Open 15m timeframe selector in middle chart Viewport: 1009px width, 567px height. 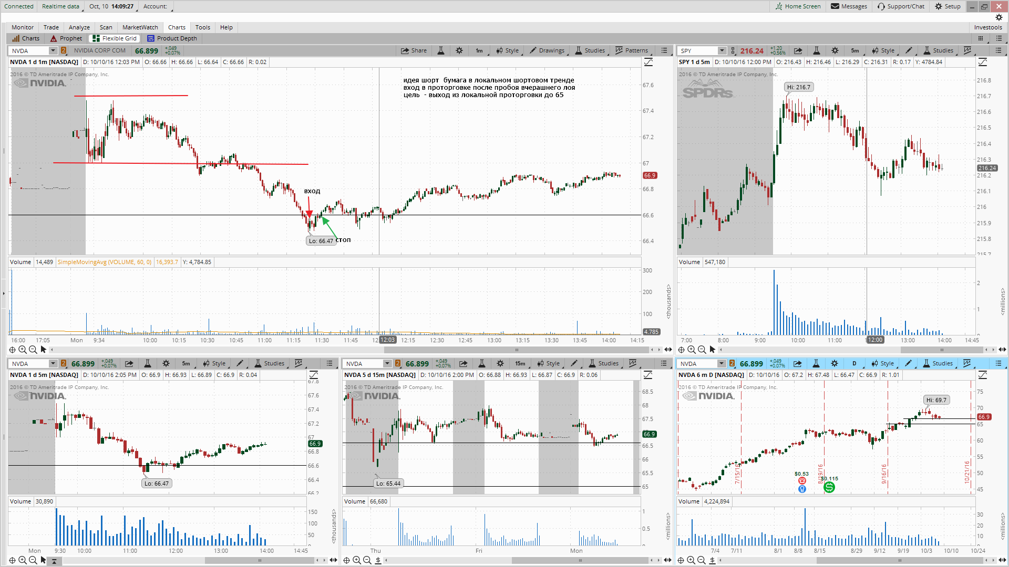tap(520, 363)
